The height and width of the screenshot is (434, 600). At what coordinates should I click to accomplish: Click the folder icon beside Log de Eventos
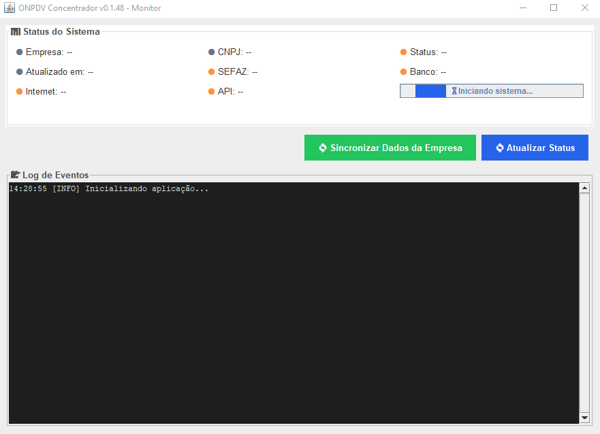click(x=16, y=175)
